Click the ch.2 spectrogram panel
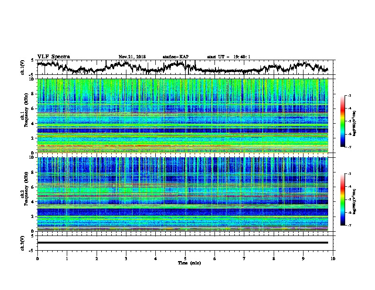Screen dimensions: 375x290 click(x=183, y=194)
